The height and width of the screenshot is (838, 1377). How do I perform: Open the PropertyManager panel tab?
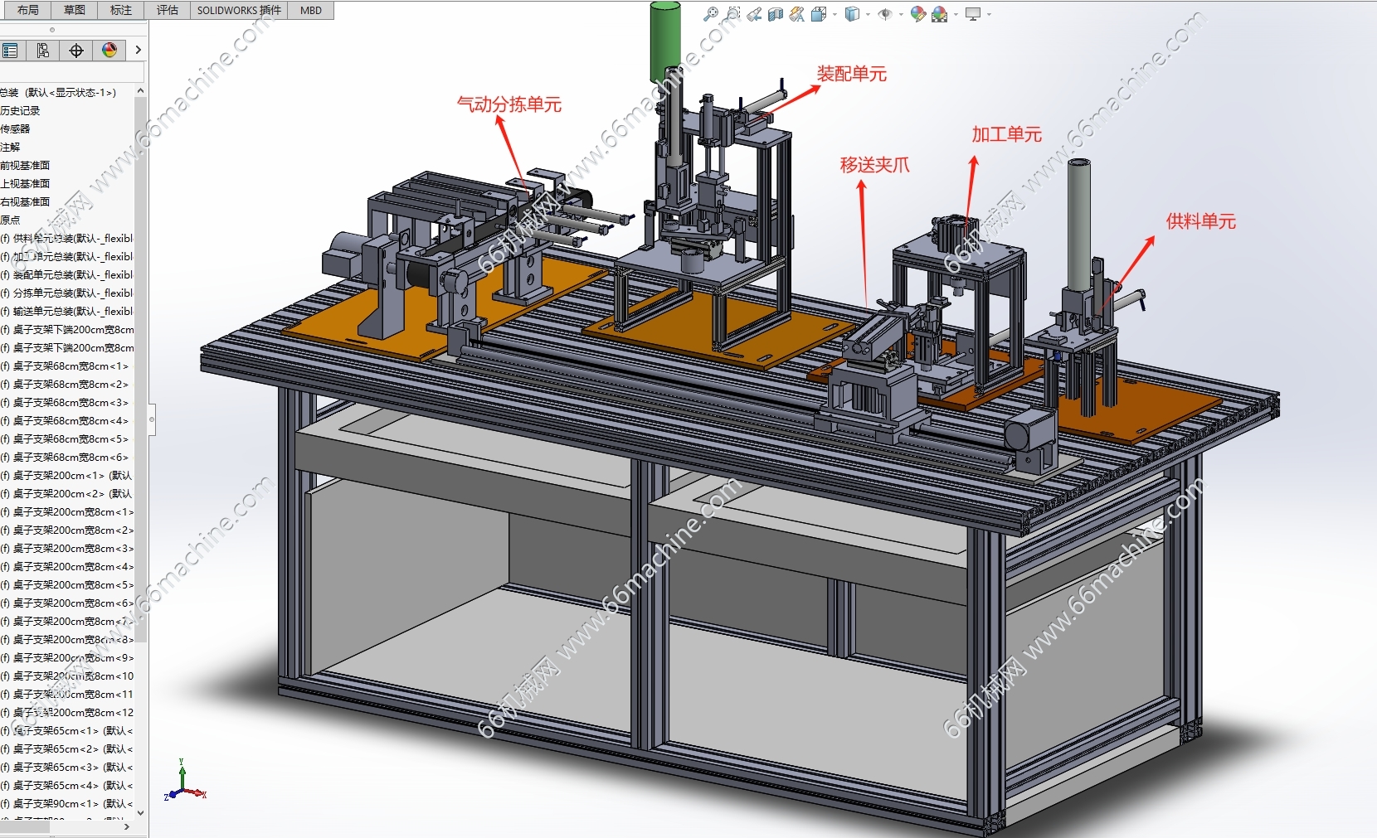[10, 51]
